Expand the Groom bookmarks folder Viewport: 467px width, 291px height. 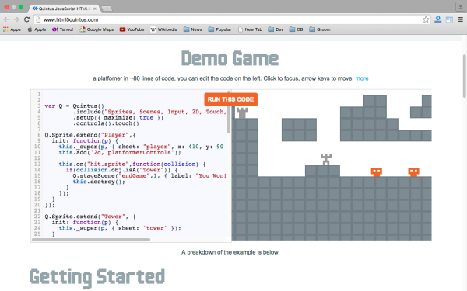pos(320,29)
